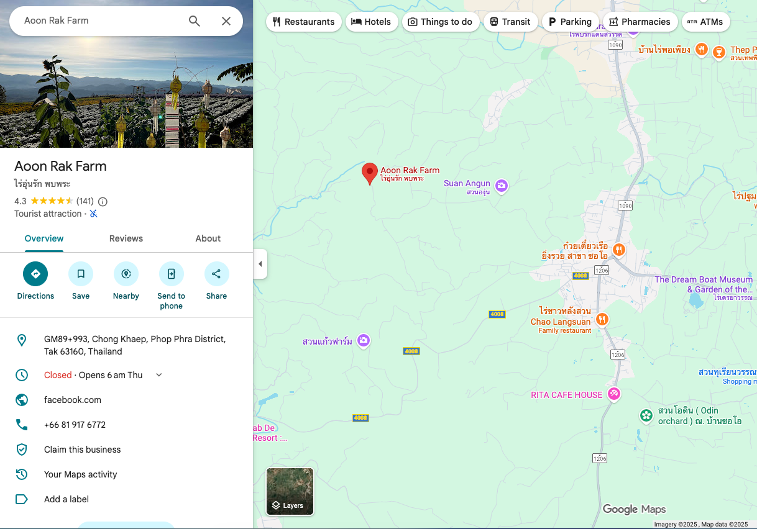The height and width of the screenshot is (529, 757).
Task: Click the phone handset icon
Action: [22, 425]
